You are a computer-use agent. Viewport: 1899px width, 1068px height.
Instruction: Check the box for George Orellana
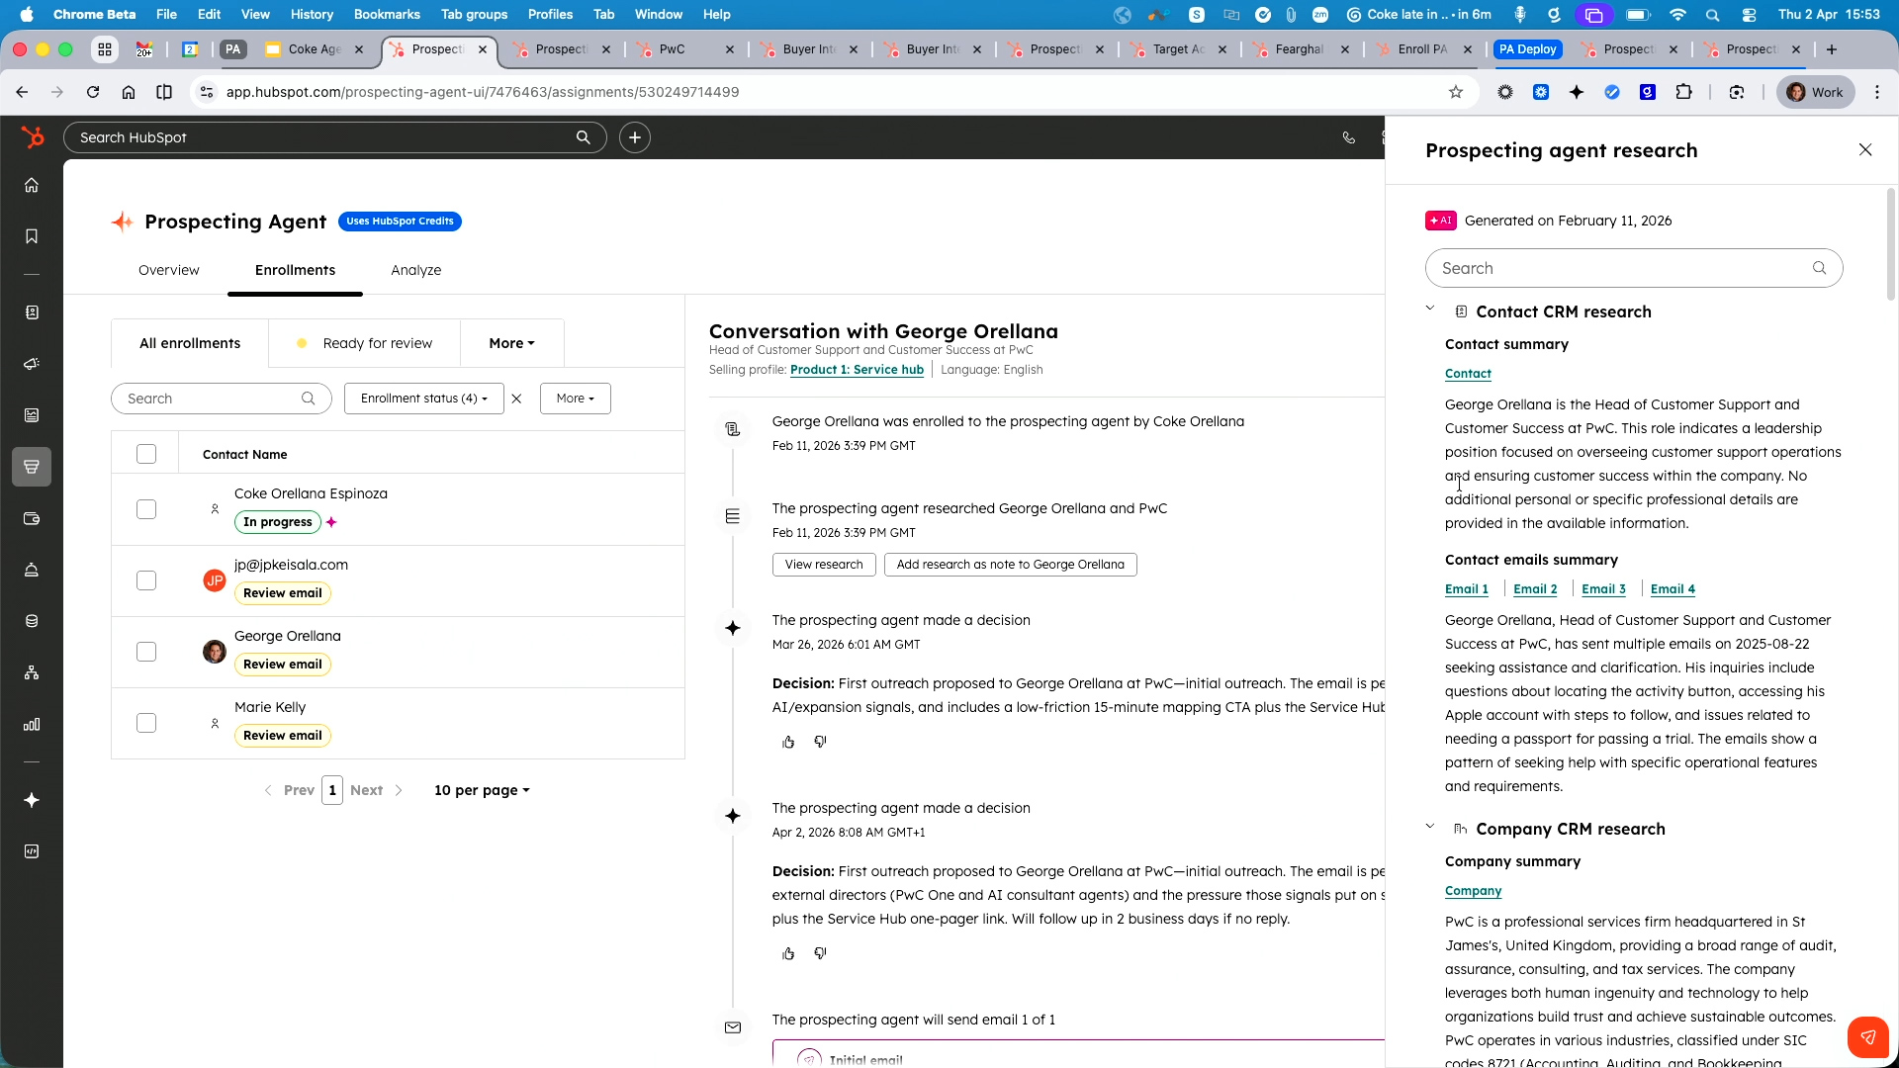(x=146, y=652)
